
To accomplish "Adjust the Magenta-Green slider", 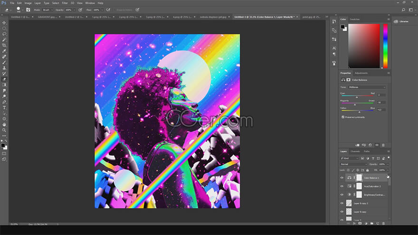I will 355,104.
